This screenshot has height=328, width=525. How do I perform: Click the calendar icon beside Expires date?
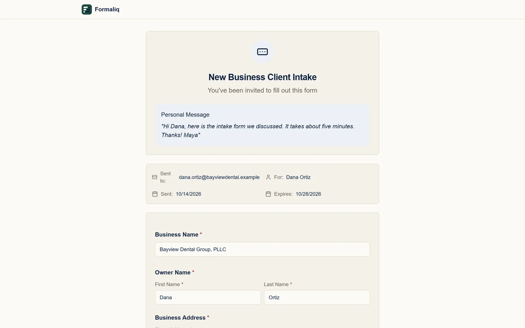click(268, 194)
